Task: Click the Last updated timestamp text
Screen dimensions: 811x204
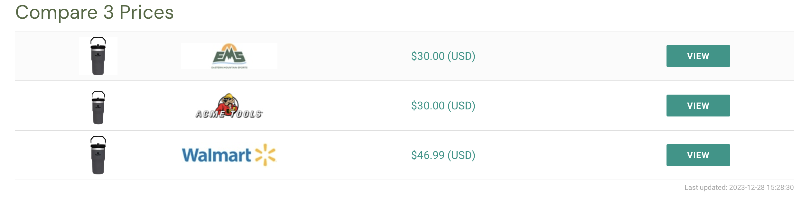Action: (x=739, y=188)
